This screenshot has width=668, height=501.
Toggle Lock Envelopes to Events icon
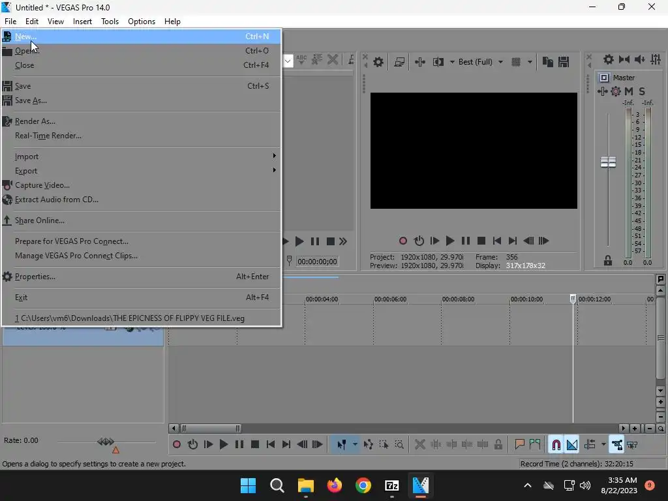pyautogui.click(x=617, y=445)
